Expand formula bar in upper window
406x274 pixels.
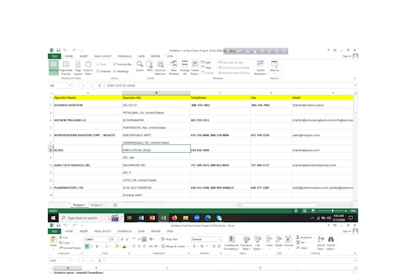coord(355,85)
